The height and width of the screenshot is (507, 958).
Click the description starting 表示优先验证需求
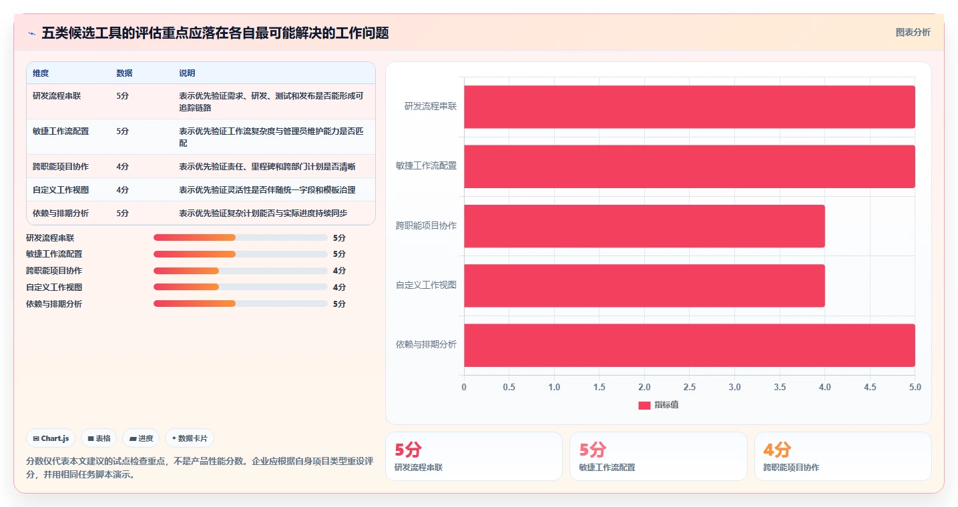[271, 101]
